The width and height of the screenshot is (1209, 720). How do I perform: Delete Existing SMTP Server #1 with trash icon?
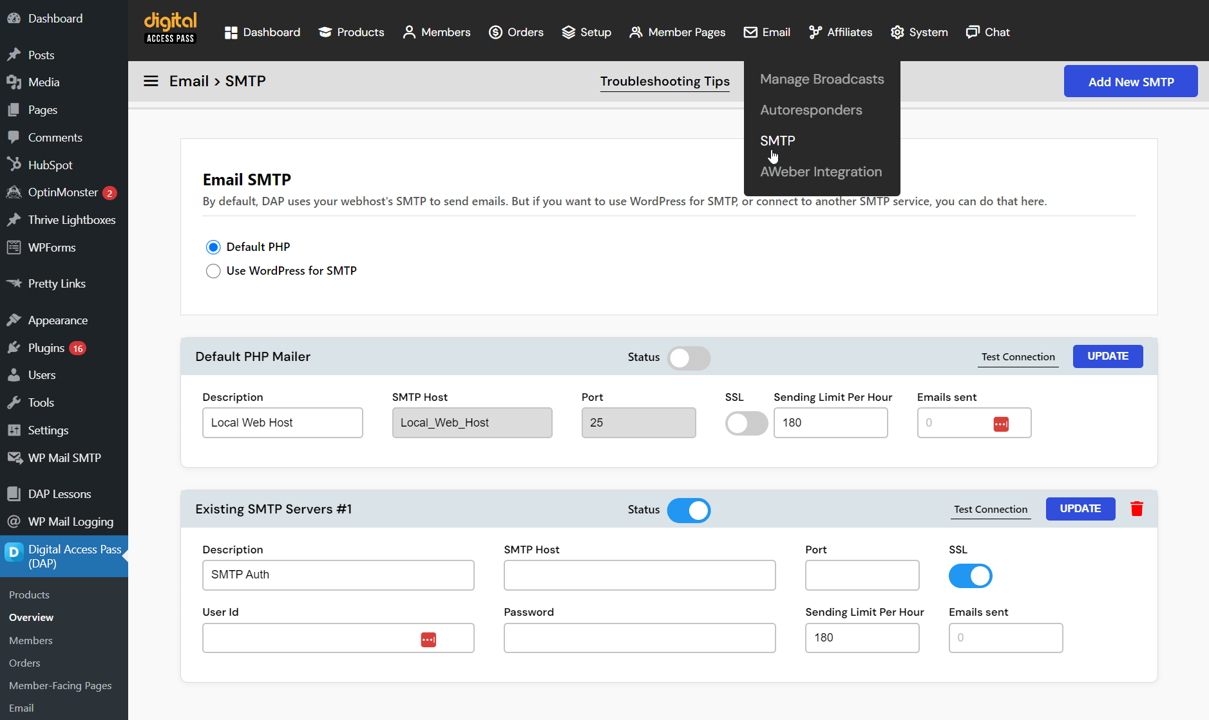tap(1137, 508)
